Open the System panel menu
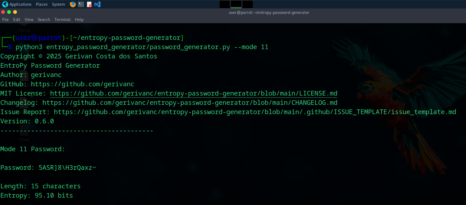This screenshot has height=205, width=466. [58, 4]
